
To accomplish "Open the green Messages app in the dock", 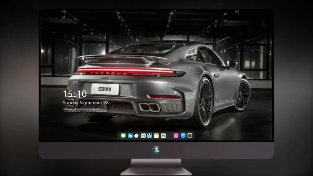I will pyautogui.click(x=123, y=136).
